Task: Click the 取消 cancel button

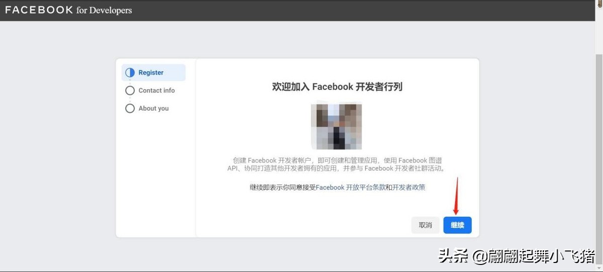Action: 426,225
